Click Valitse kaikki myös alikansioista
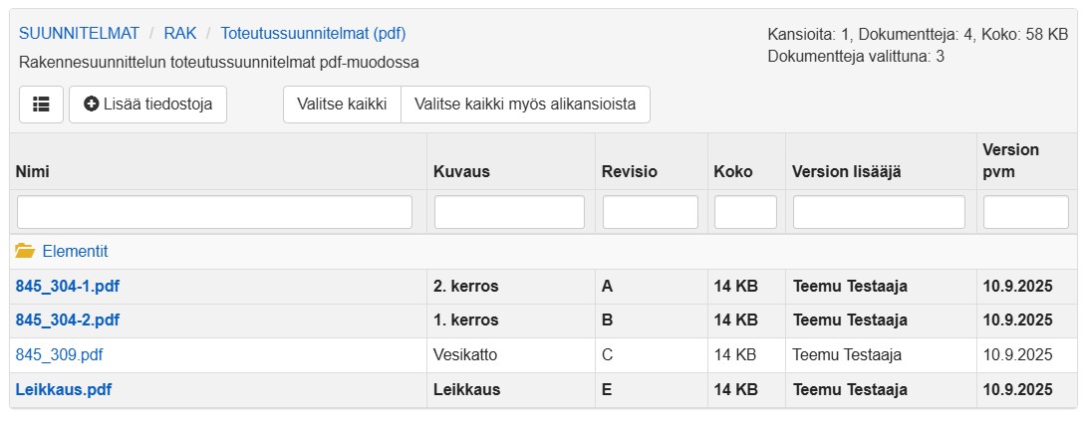 click(525, 105)
